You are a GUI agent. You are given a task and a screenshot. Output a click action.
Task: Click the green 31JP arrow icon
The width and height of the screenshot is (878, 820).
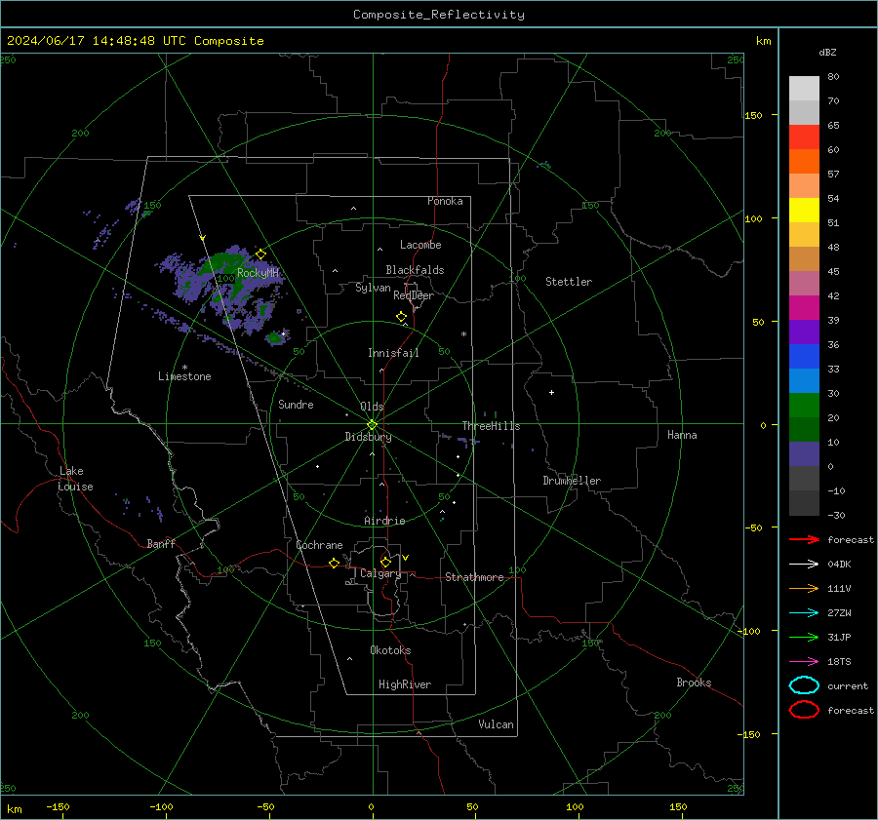click(x=804, y=637)
